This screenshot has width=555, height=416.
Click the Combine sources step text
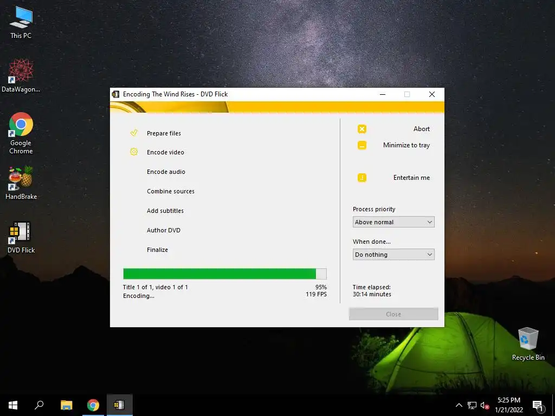[x=171, y=191]
